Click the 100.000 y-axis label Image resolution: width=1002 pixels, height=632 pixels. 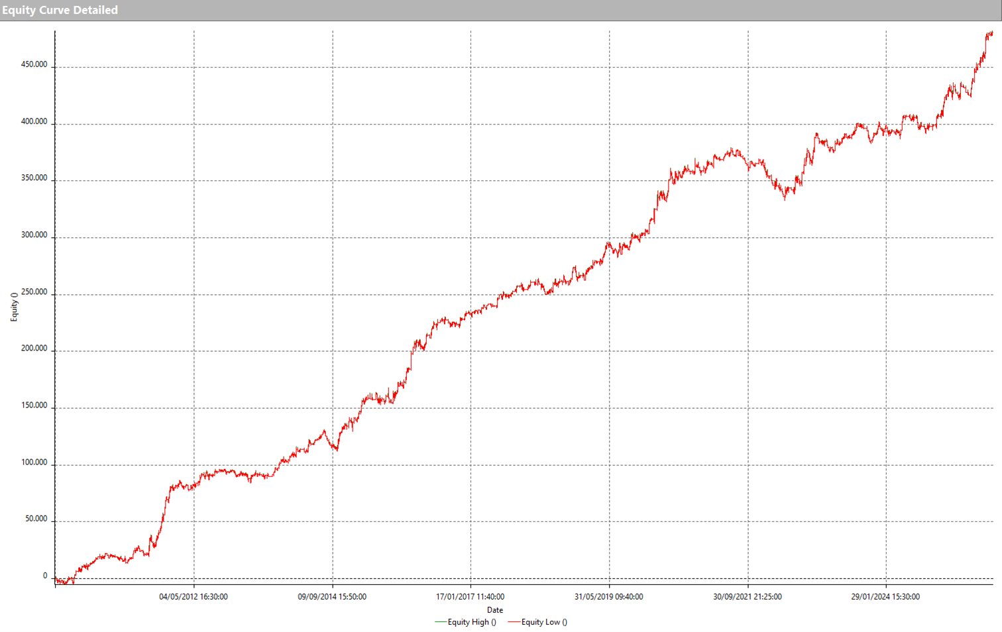(x=34, y=462)
